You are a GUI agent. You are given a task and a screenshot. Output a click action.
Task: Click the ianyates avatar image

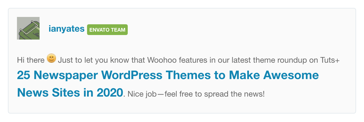click(x=28, y=28)
